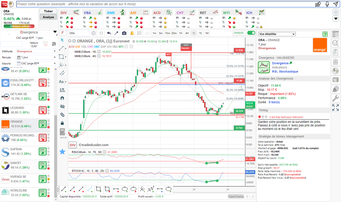
Task: Collapse the ORANGE chart legend minus box
Action: click(74, 41)
